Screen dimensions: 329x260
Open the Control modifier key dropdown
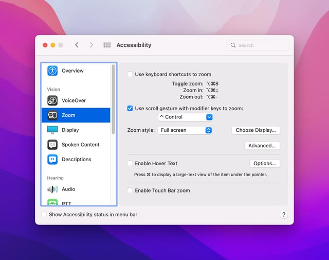tap(186, 117)
